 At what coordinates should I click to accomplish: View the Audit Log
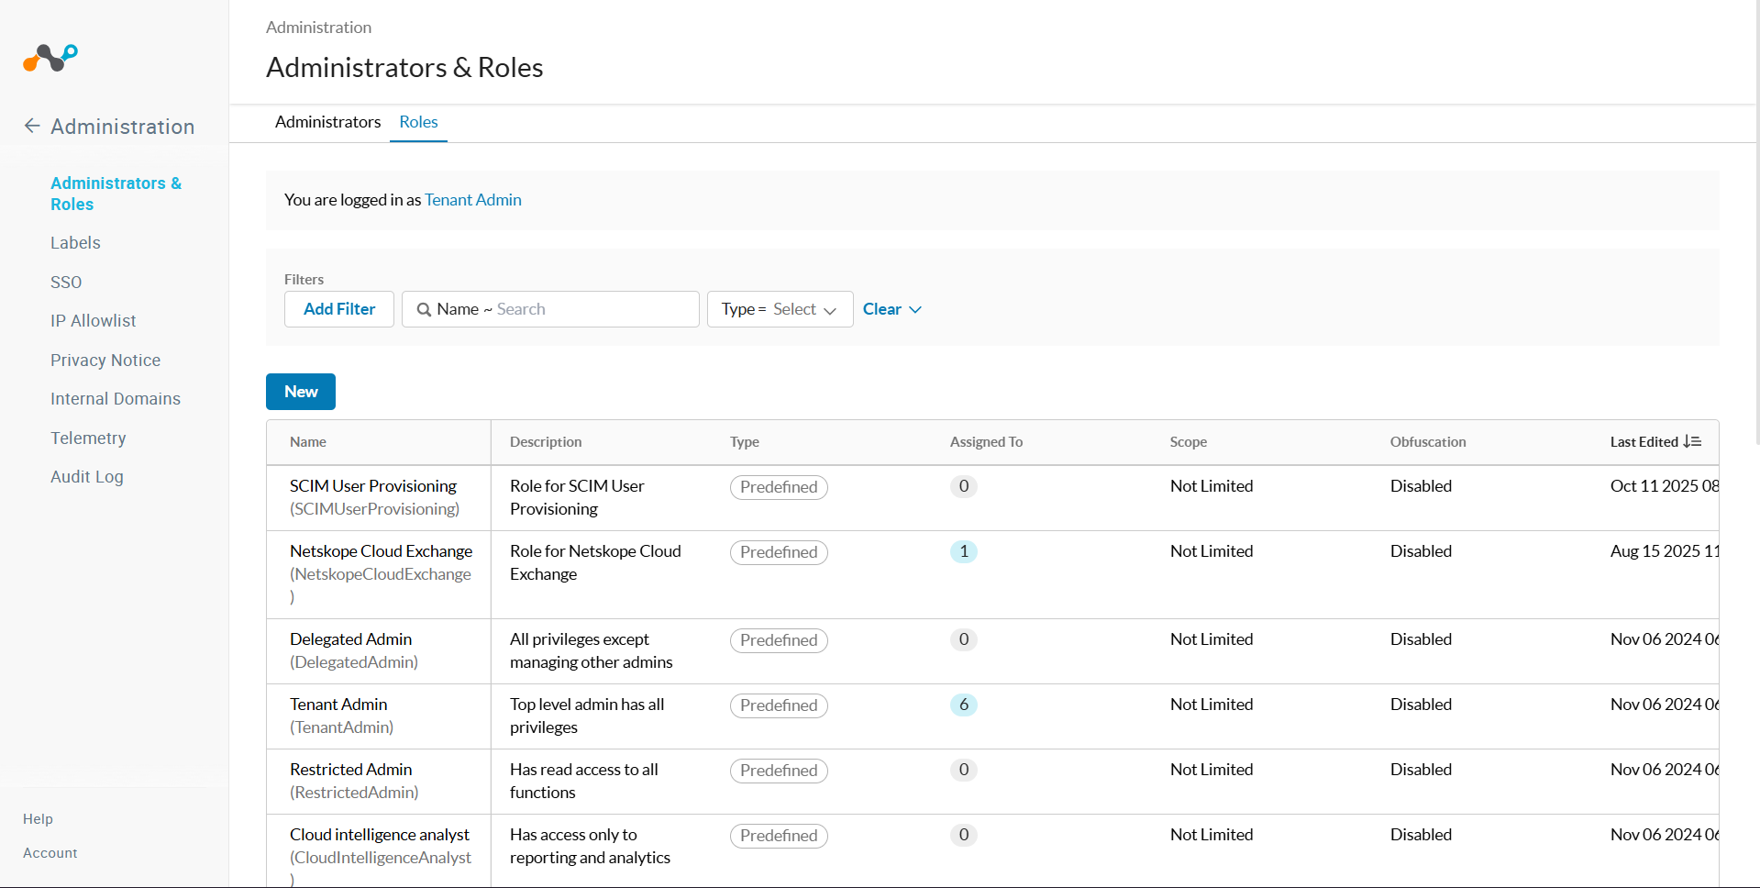(87, 476)
